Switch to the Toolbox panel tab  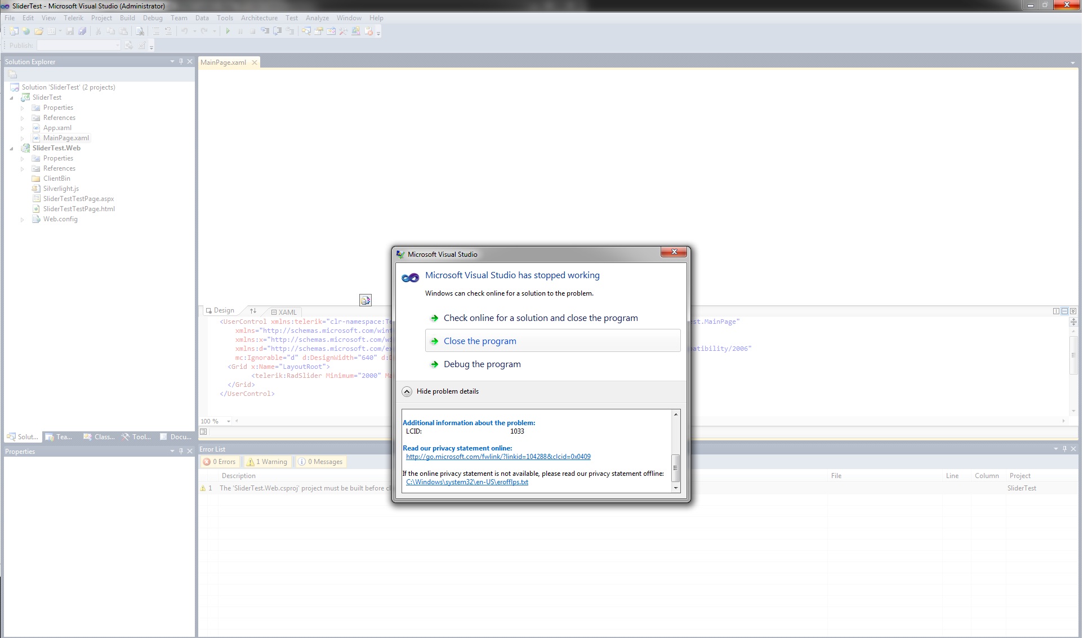(136, 437)
